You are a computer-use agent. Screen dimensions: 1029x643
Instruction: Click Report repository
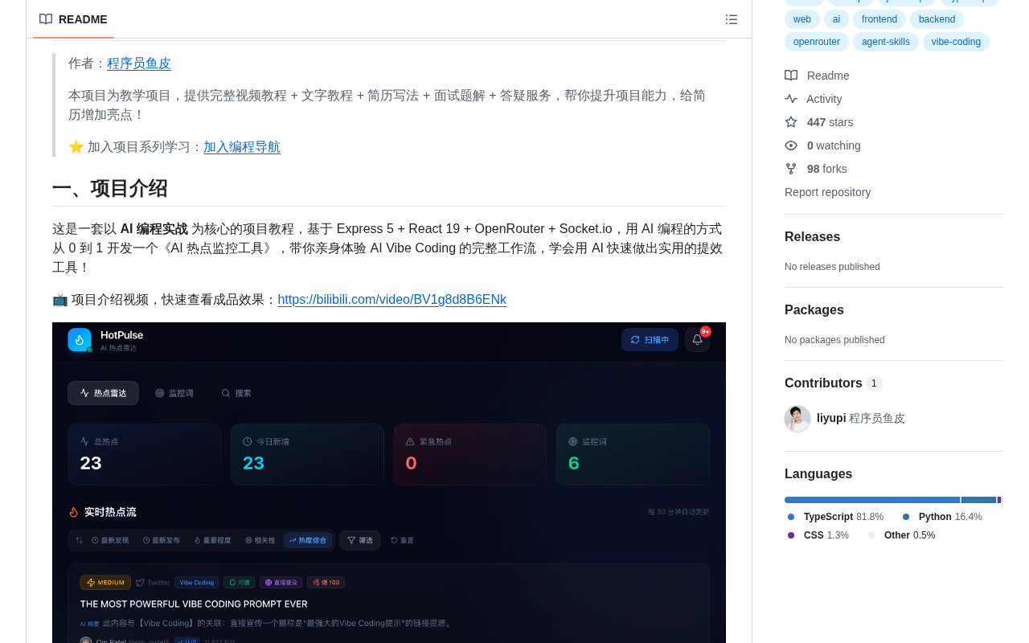coord(827,192)
